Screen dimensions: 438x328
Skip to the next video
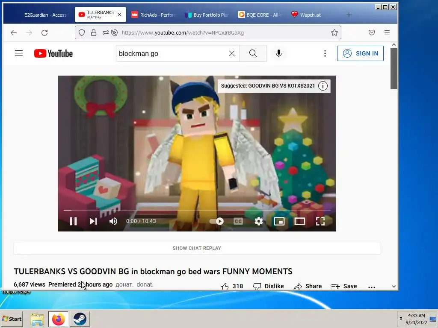pos(93,221)
